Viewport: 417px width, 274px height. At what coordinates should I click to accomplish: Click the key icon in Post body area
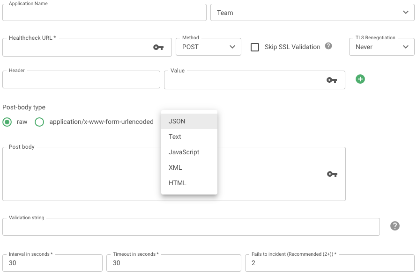(x=332, y=174)
